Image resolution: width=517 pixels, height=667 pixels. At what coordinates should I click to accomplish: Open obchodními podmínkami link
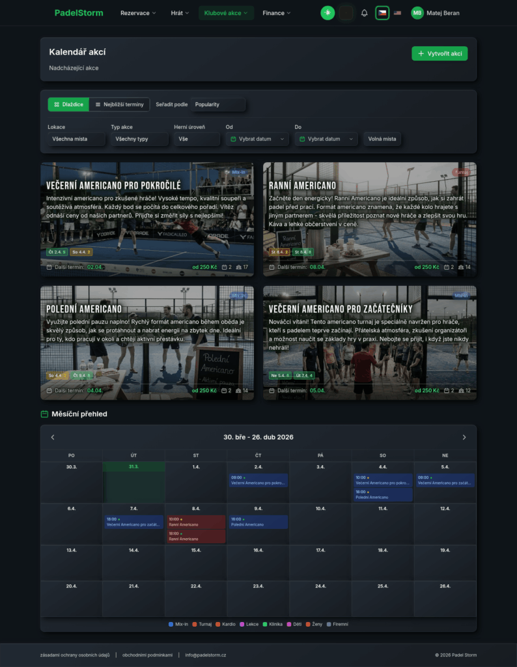click(x=148, y=655)
